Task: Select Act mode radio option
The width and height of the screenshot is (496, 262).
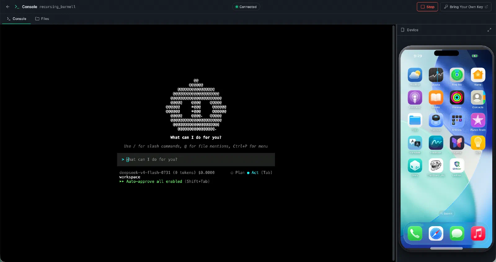Action: (253, 173)
